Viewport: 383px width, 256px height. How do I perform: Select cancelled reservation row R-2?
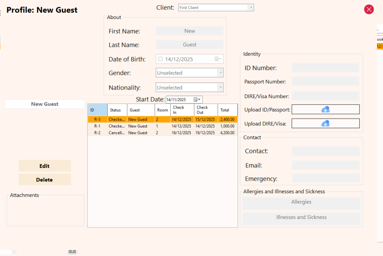pos(162,133)
